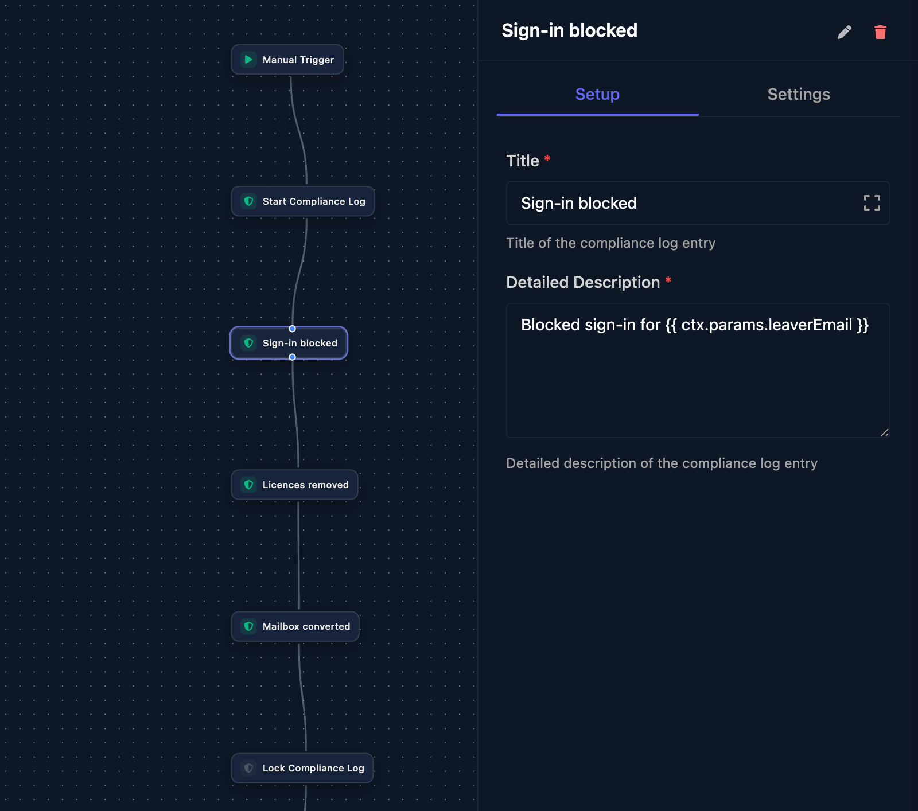Select the Lock Compliance Log node
918x811 pixels.
(x=302, y=768)
